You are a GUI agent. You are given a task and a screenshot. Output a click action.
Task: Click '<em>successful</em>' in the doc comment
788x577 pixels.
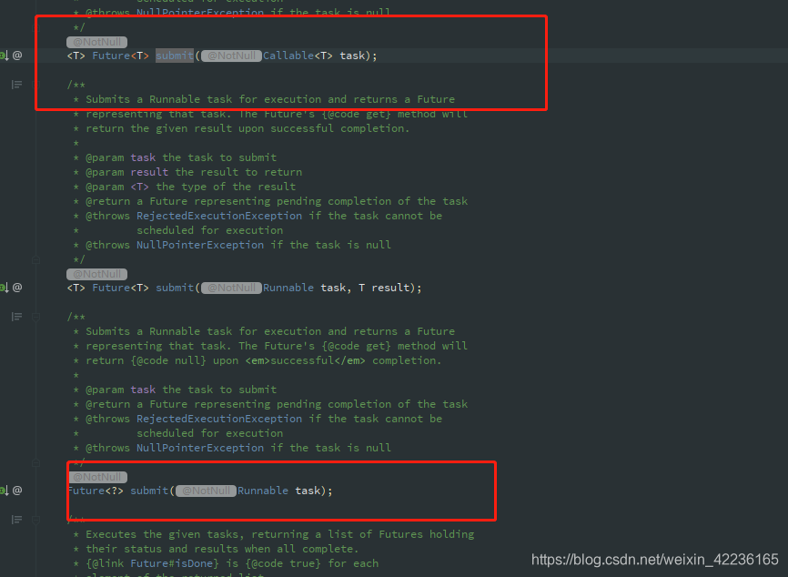coord(305,360)
